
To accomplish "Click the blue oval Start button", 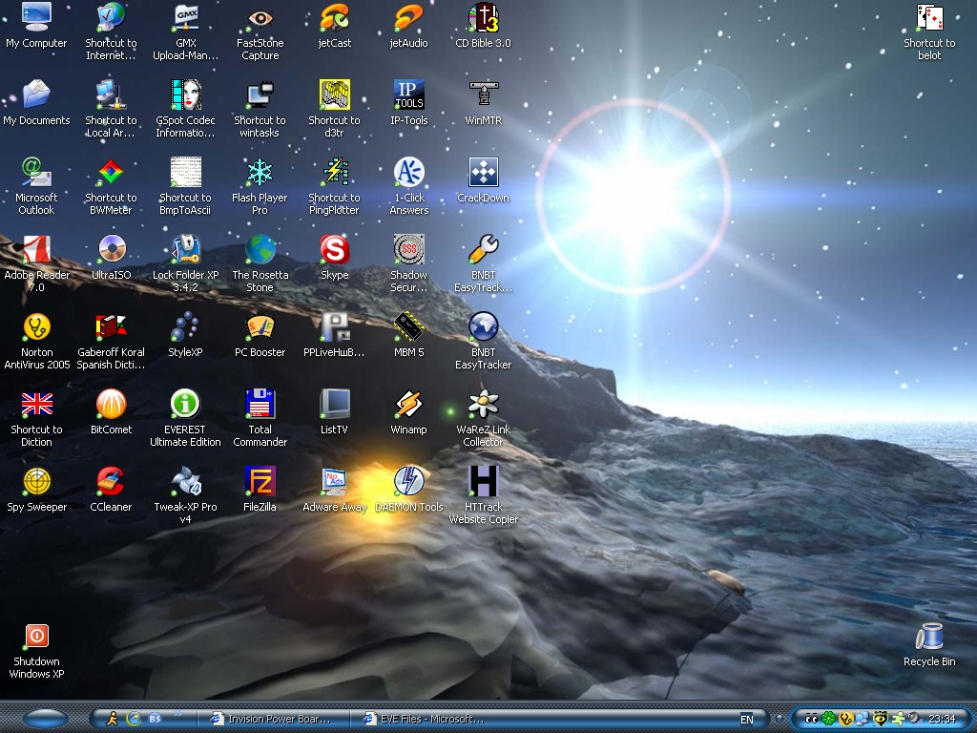I will [x=45, y=719].
